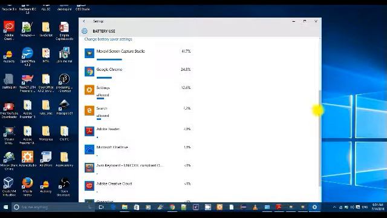Viewport: 387px width, 218px height.
Task: Select the Microsoft OneDrive icon in battery list
Action: 89,150
